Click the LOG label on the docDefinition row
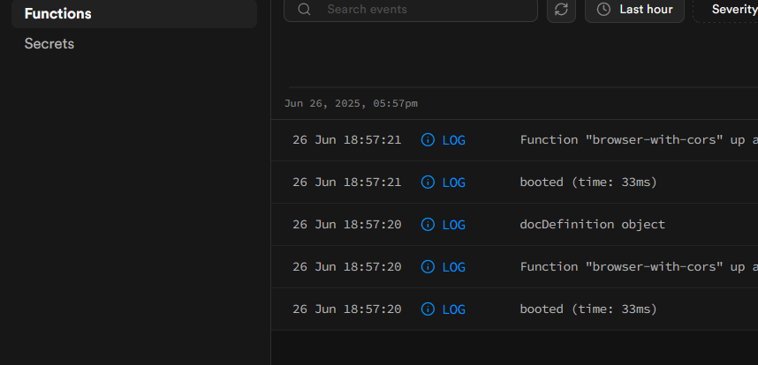Viewport: 758px width, 365px height. click(453, 225)
